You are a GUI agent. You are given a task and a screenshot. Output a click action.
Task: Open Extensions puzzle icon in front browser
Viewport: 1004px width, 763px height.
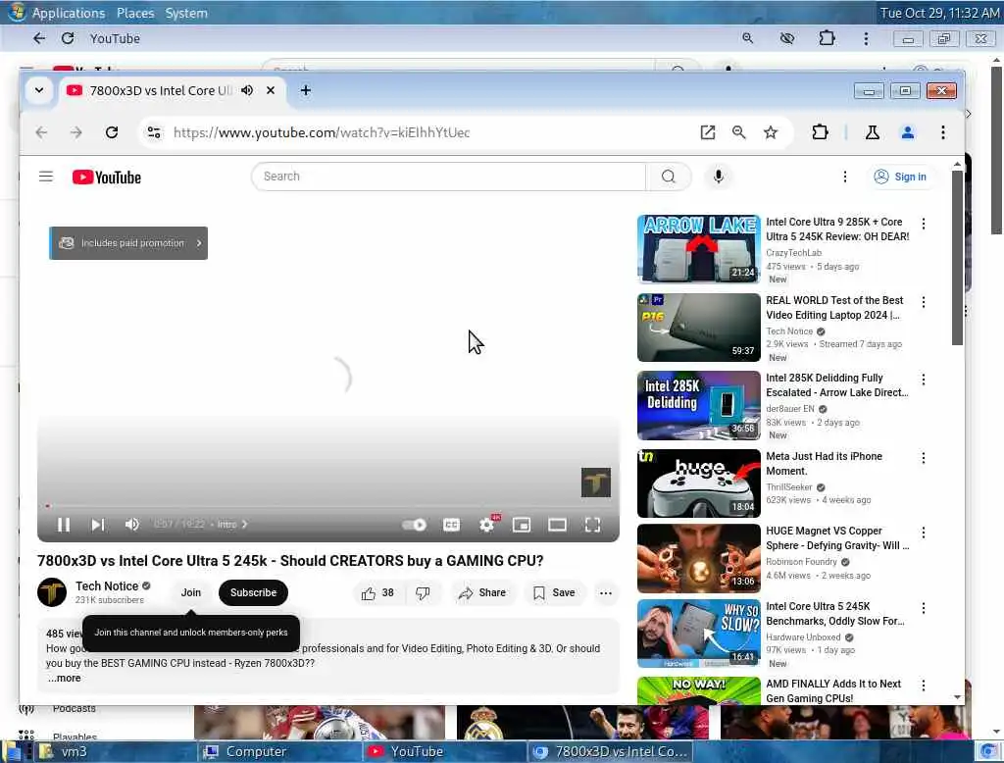click(x=821, y=132)
